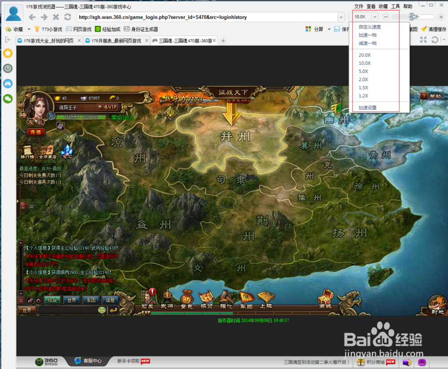The height and width of the screenshot is (369, 448).
Task: Switch to 175开服表 tab
Action: (116, 41)
